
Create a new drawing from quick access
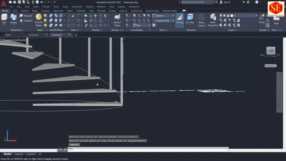pos(10,2)
